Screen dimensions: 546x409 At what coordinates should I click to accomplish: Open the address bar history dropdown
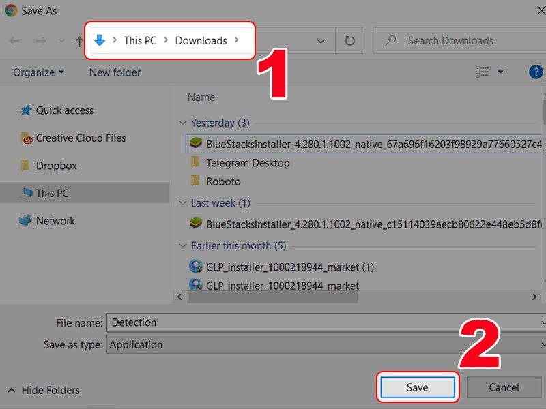click(x=321, y=41)
